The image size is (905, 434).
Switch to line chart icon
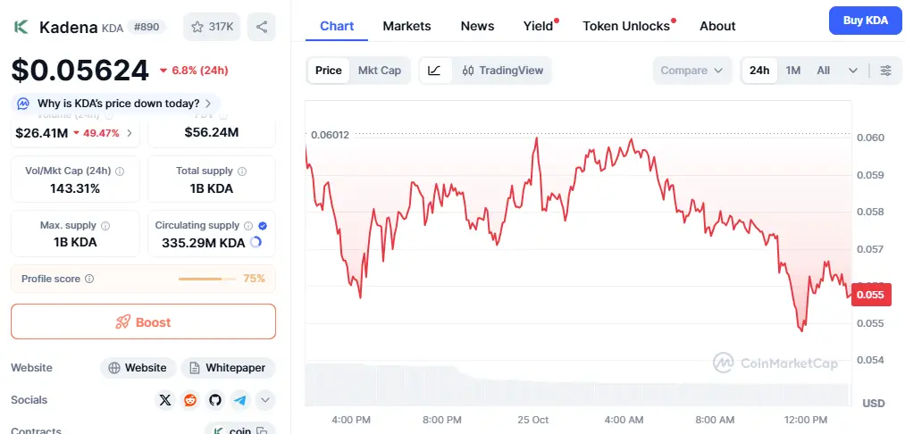434,71
